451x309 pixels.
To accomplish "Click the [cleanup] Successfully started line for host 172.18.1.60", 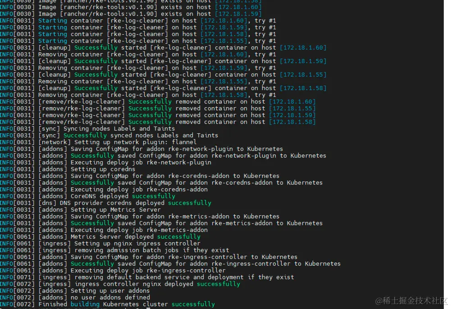I will click(x=164, y=48).
